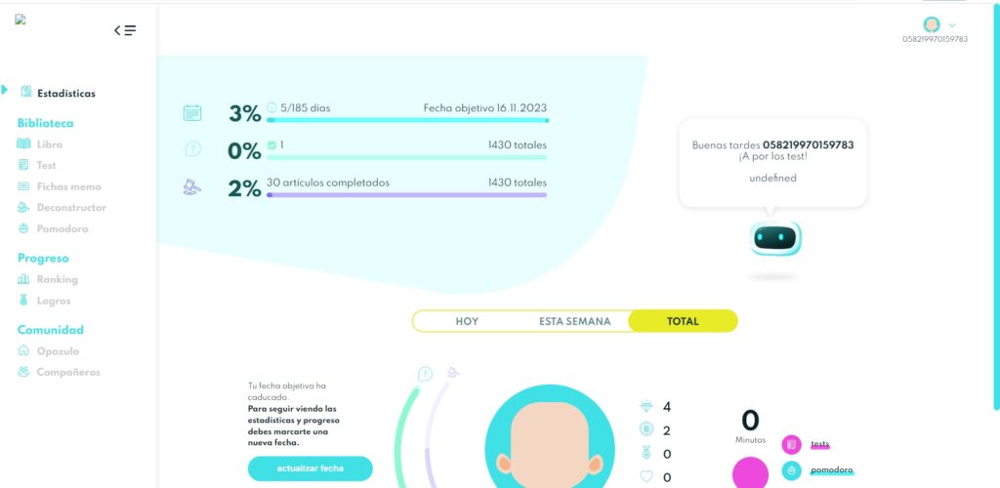Collapse the sidebar with the menu arrow icon
Viewport: 1000px width, 488px height.
pos(125,30)
